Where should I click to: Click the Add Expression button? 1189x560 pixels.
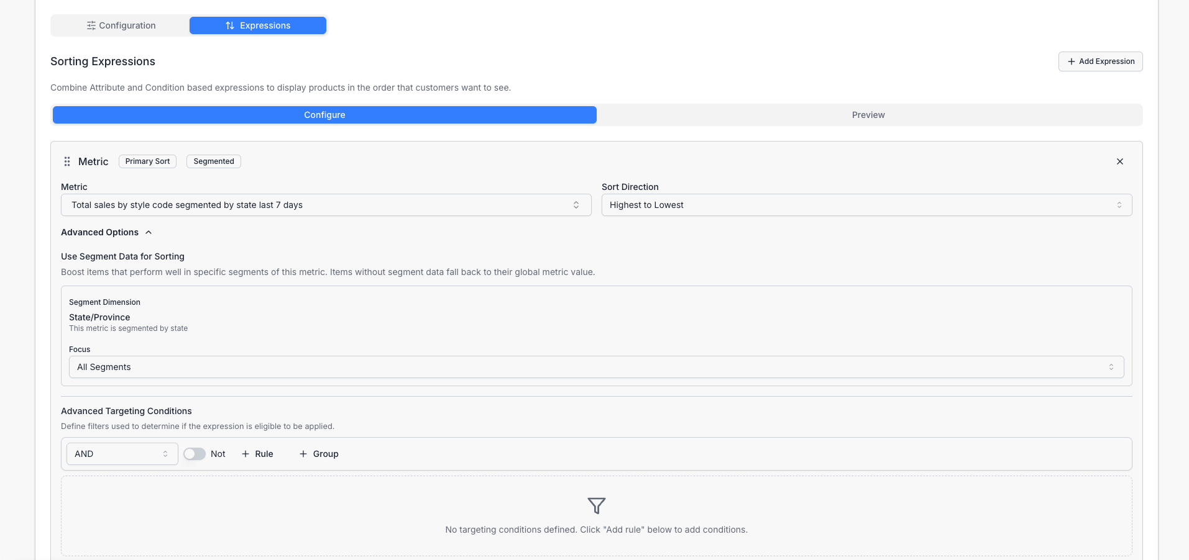coord(1099,61)
